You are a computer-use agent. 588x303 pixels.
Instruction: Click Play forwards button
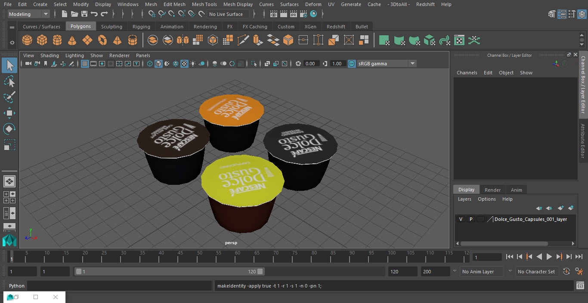(x=549, y=257)
